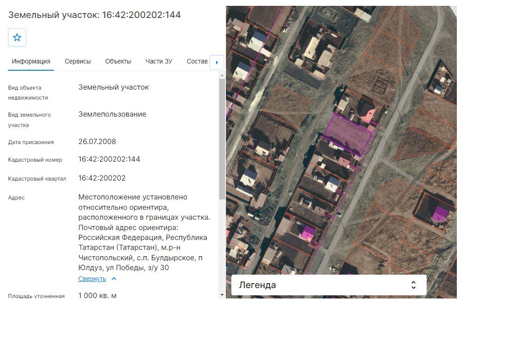
Task: Click the area value 1 000 кв. м
Action: pos(97,295)
